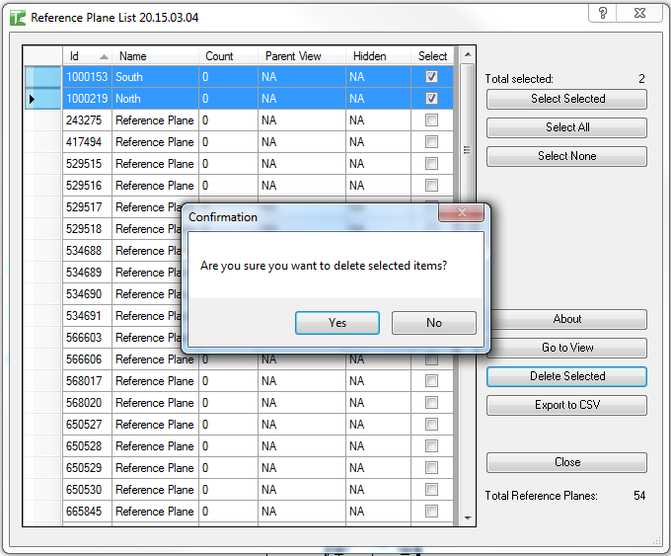The height and width of the screenshot is (556, 671).
Task: Select the Id cell 568017
Action: (x=87, y=381)
